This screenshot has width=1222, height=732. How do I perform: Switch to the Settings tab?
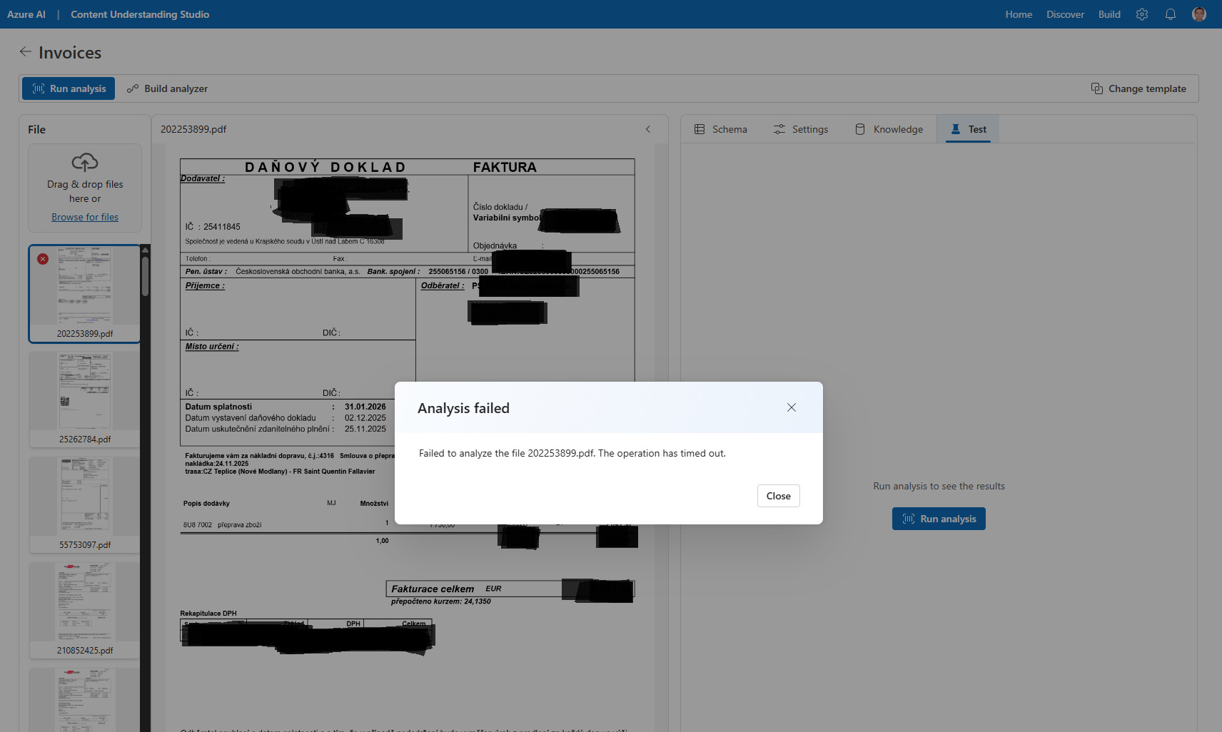point(801,129)
